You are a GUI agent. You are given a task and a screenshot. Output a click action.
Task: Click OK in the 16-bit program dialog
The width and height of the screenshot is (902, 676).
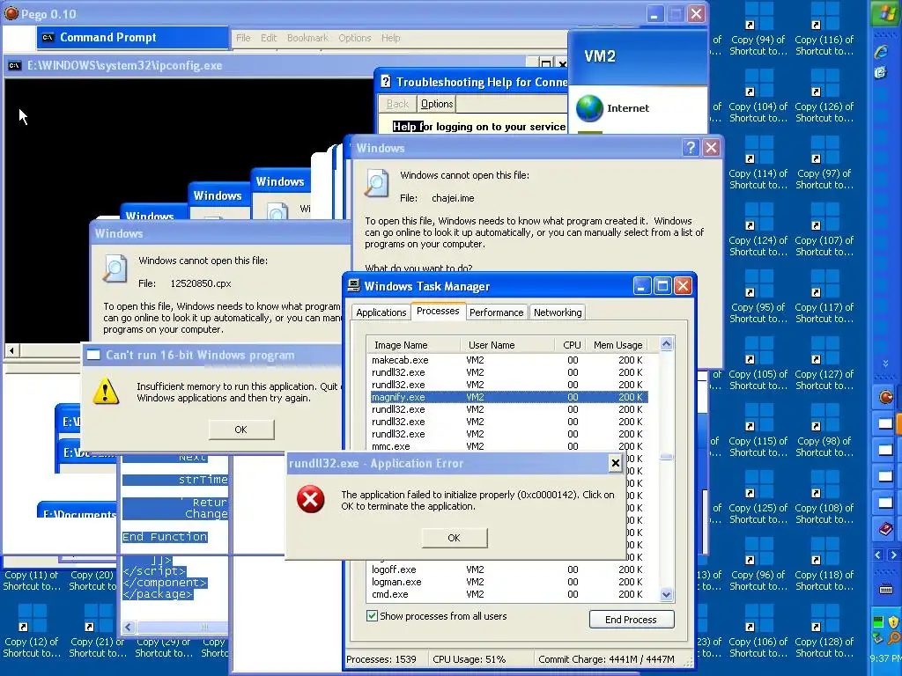click(x=241, y=430)
